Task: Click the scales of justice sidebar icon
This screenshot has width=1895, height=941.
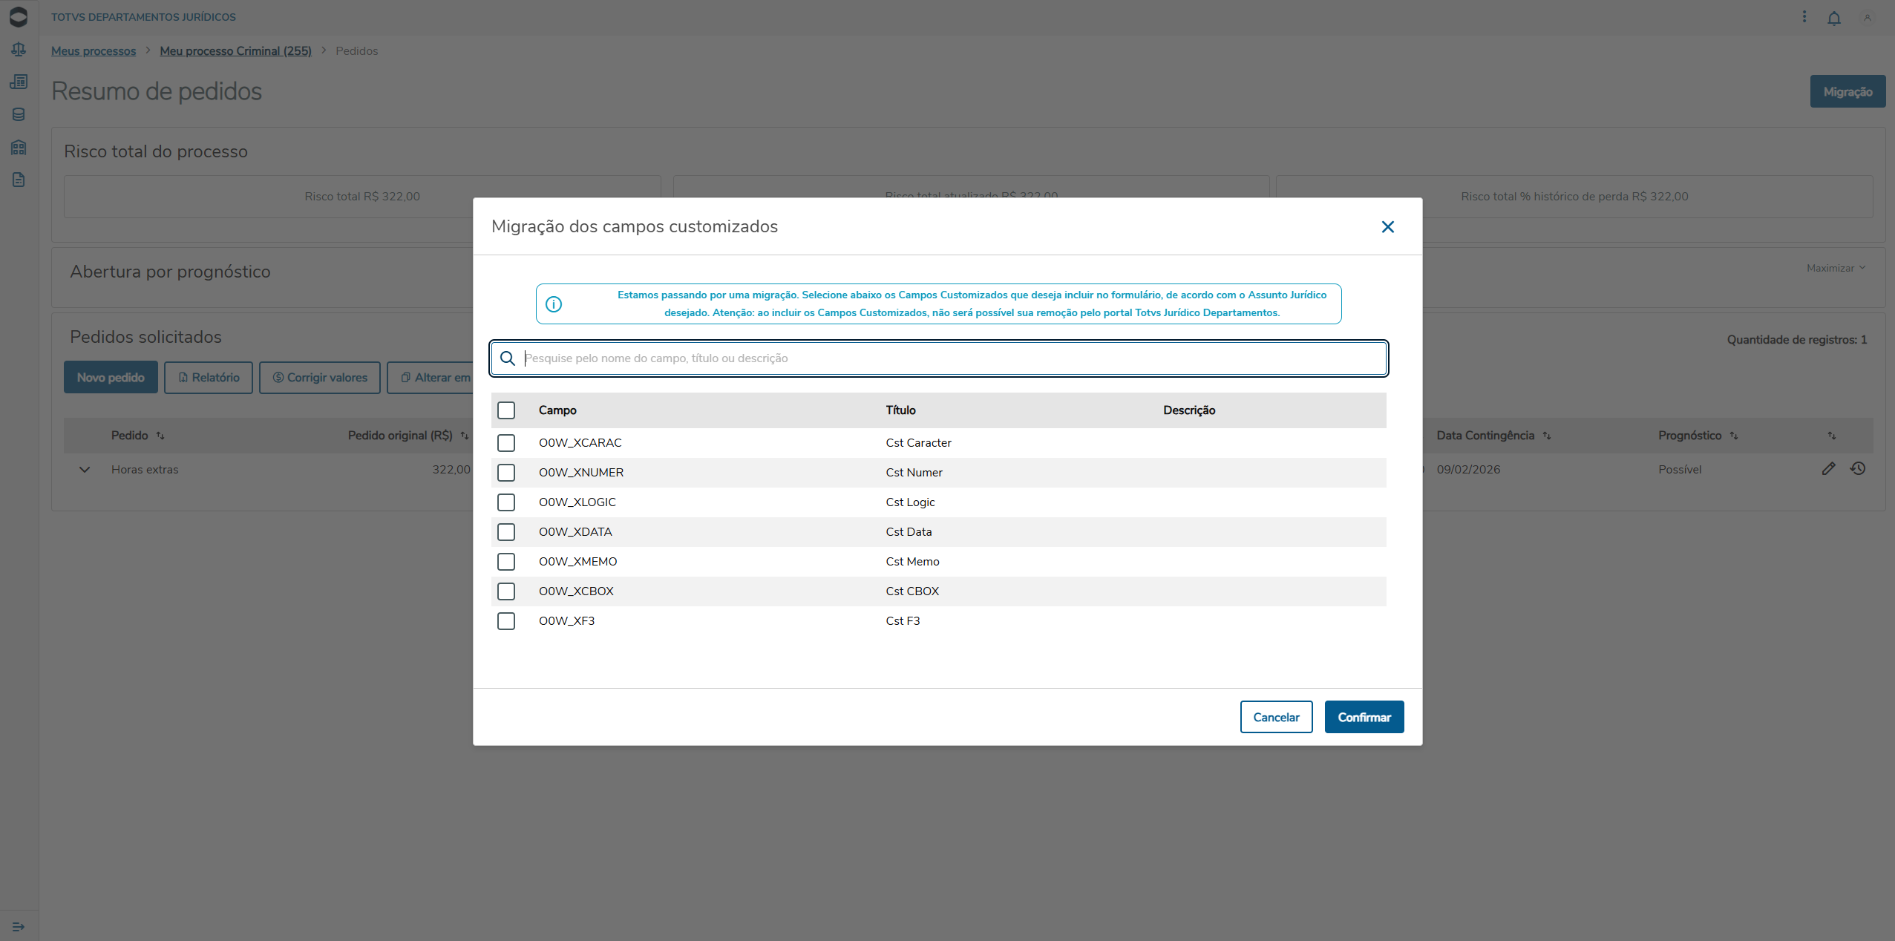Action: (x=19, y=49)
